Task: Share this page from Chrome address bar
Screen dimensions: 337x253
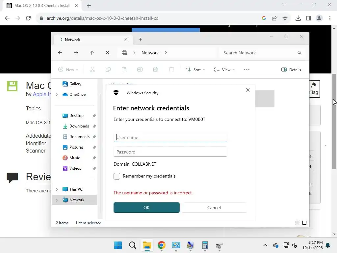Action: (274, 18)
